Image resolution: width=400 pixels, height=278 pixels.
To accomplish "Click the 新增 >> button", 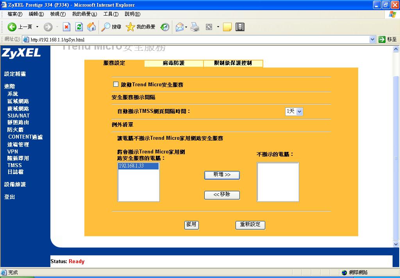I will coord(222,175).
